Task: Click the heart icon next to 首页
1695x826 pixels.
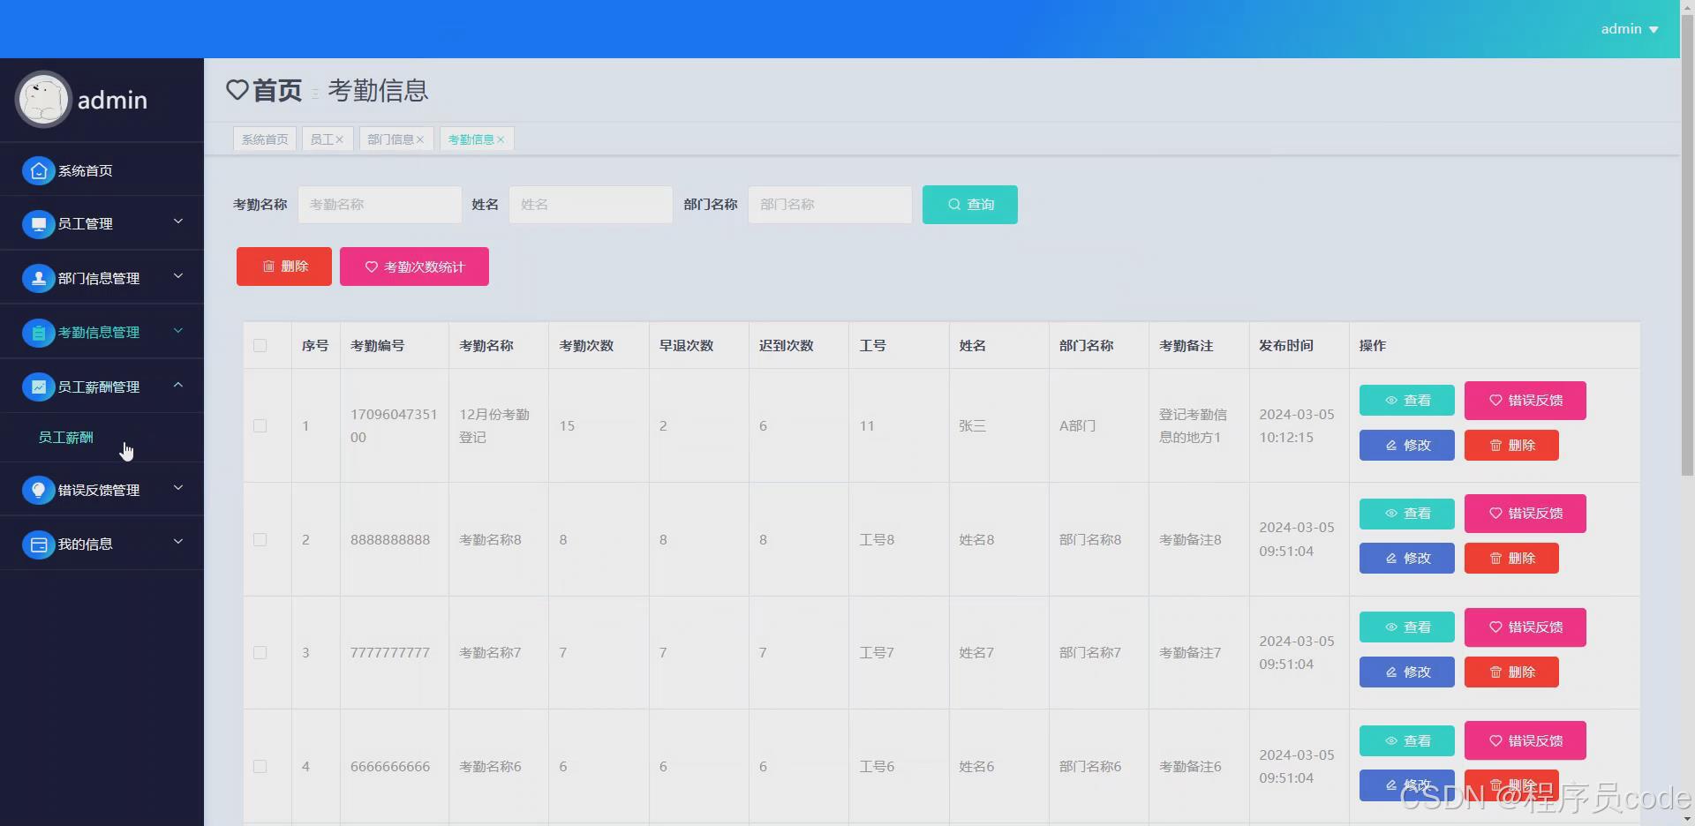Action: 236,90
